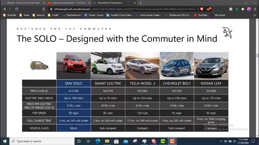Open the Windows Start menu
The width and height of the screenshot is (259, 145).
[x=4, y=141]
